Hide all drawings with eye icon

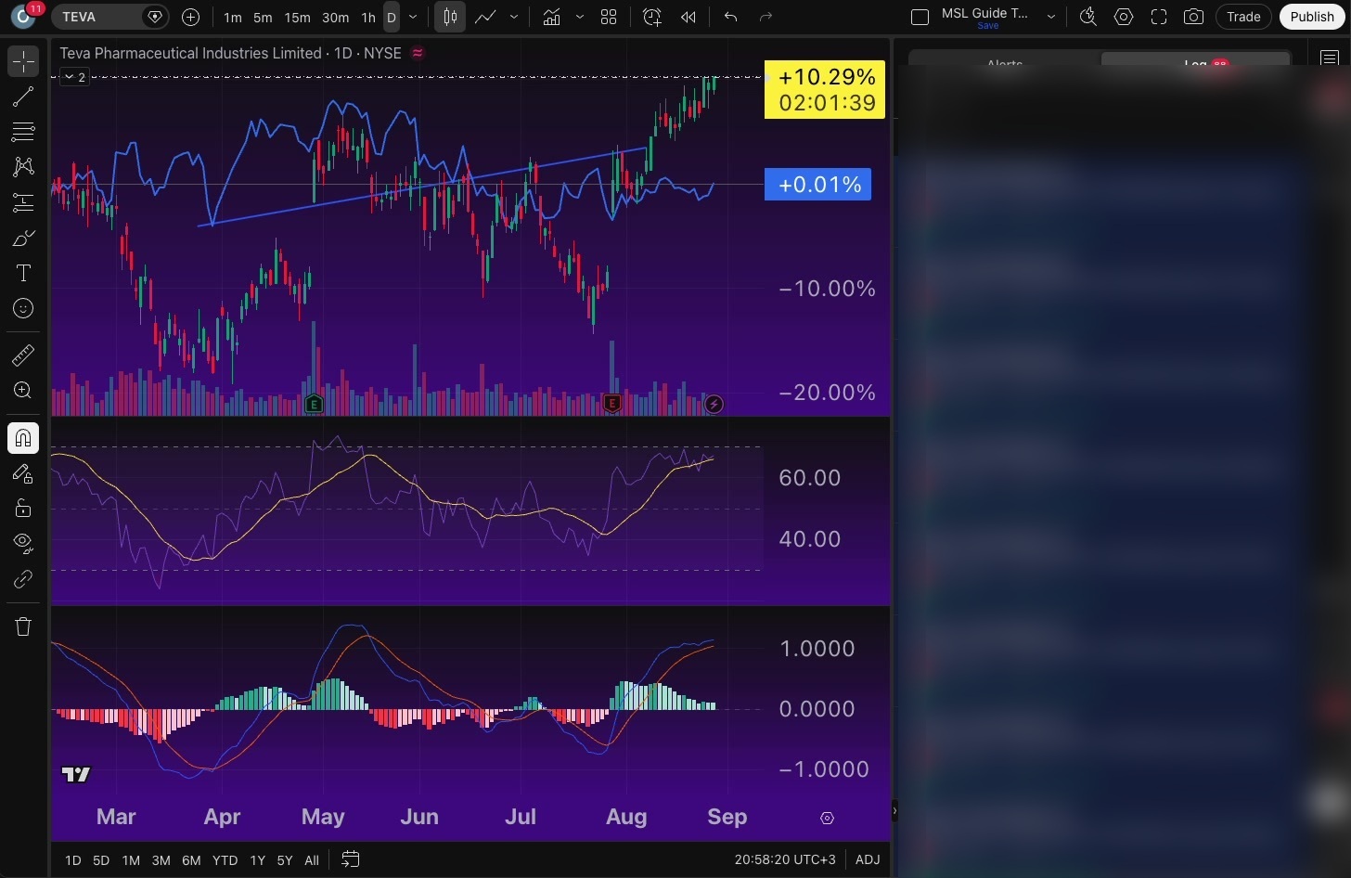pyautogui.click(x=23, y=543)
